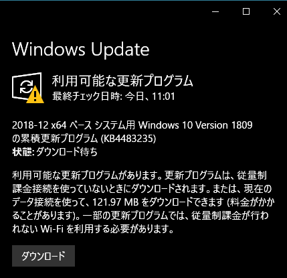Click the Windows Update sync monitor icon
Image resolution: width=287 pixels, height=278 pixels.
27,87
